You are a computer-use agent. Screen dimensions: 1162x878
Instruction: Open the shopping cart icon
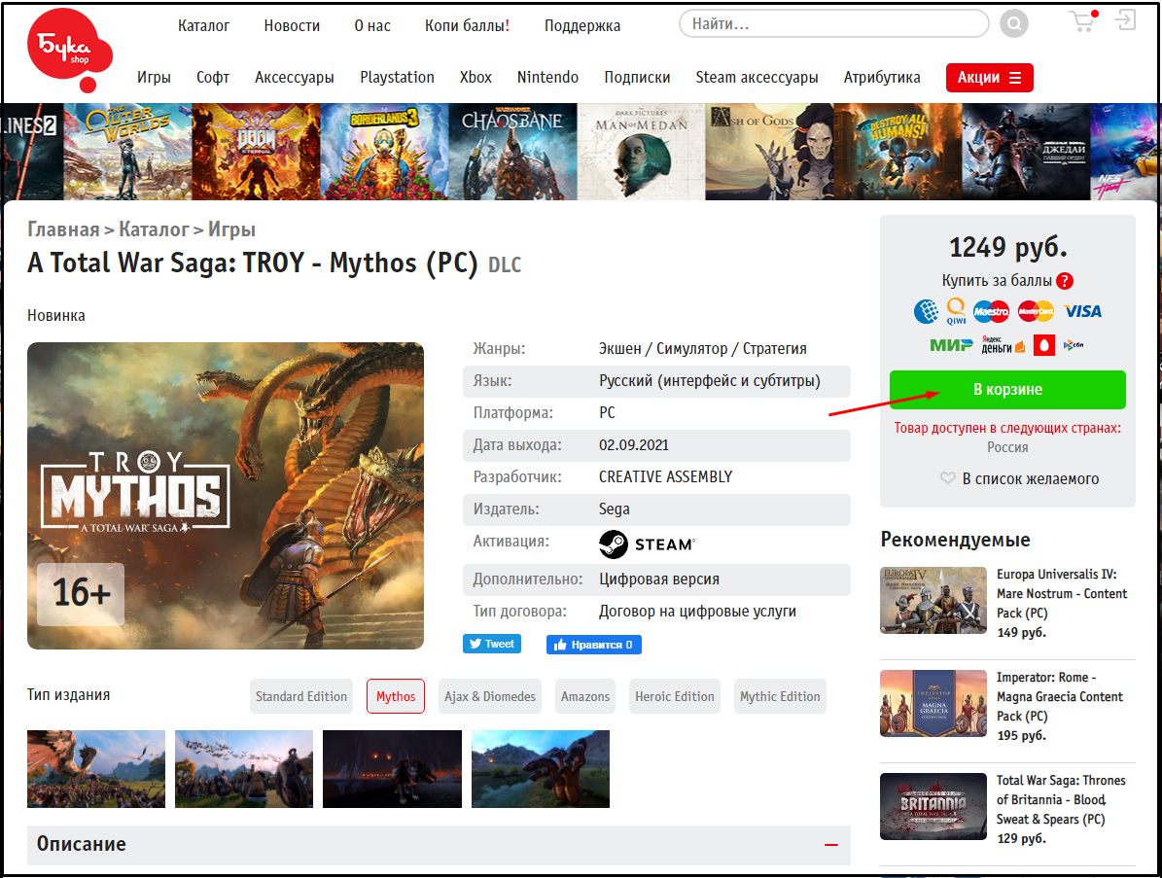1083,20
